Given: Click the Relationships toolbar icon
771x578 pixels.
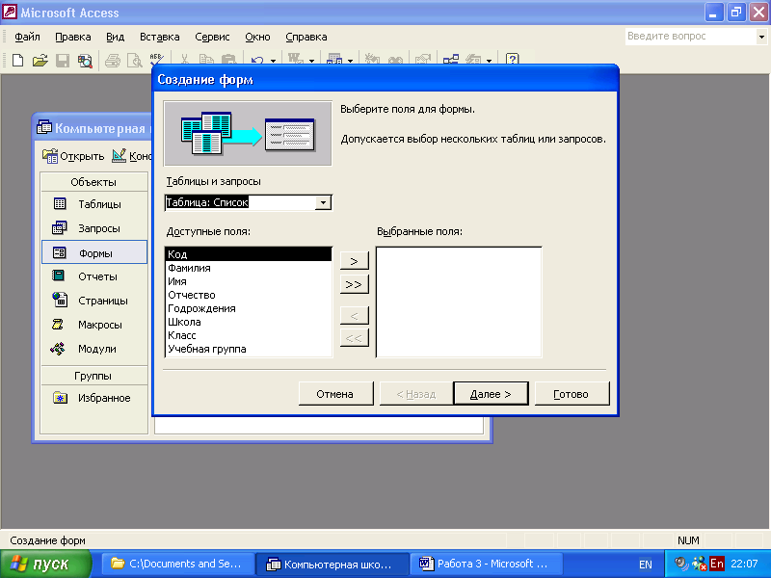Looking at the screenshot, I should click(451, 60).
